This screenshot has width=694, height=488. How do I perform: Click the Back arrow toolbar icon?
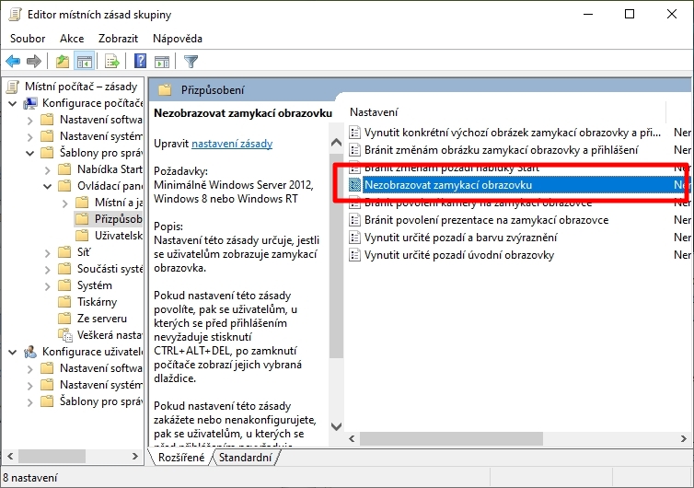pos(13,61)
